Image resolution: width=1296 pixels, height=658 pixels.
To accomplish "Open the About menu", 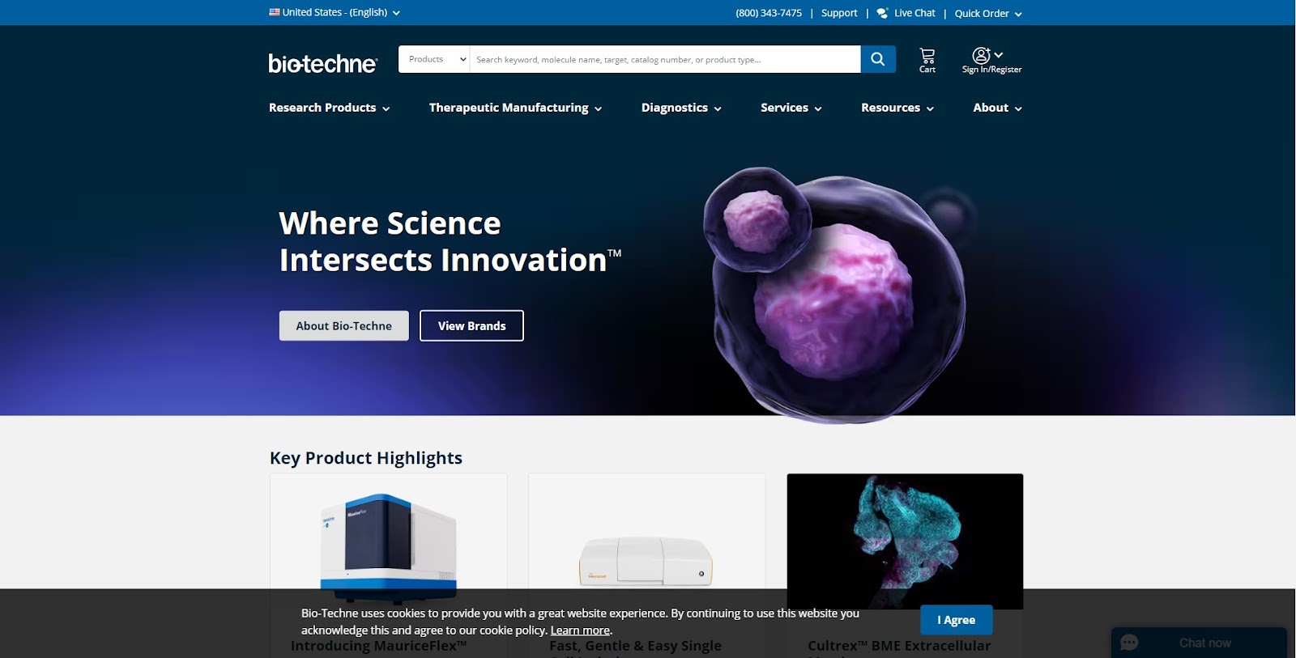I will click(x=998, y=108).
